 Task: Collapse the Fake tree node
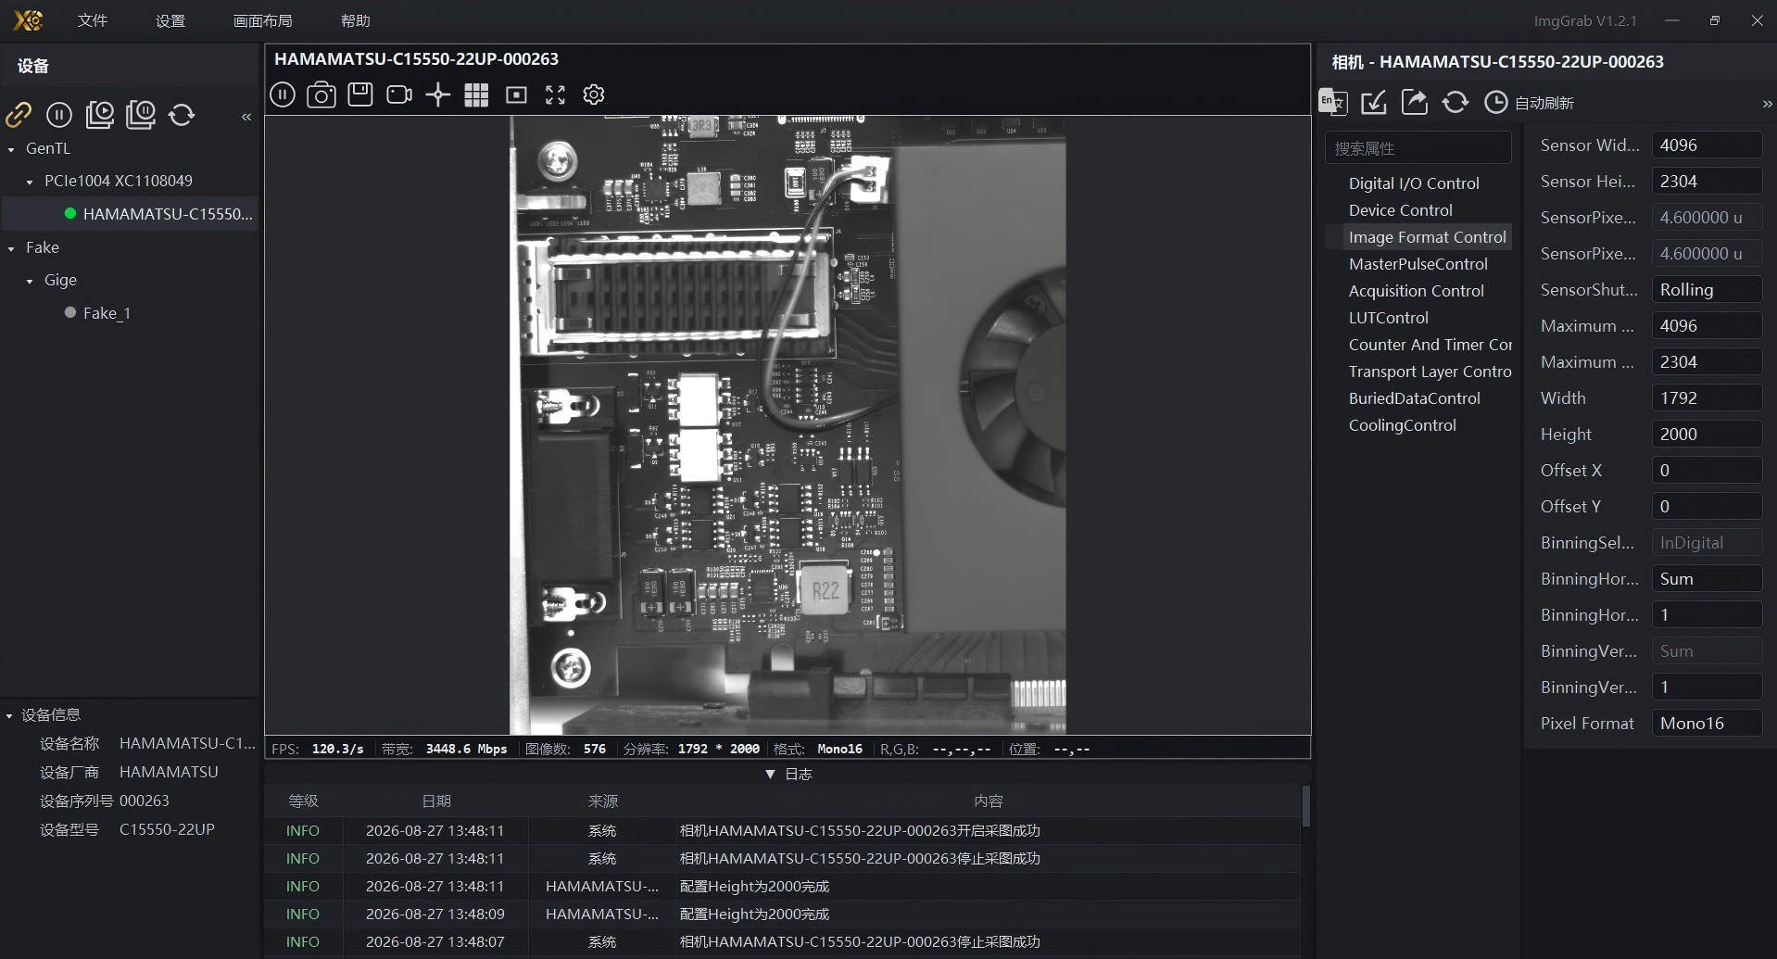tap(11, 248)
